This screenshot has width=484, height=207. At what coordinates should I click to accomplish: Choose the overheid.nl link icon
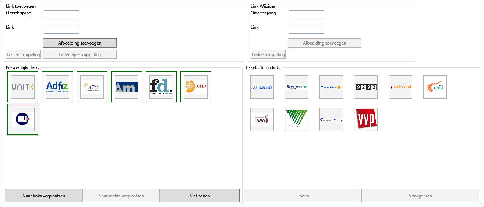pos(400,87)
